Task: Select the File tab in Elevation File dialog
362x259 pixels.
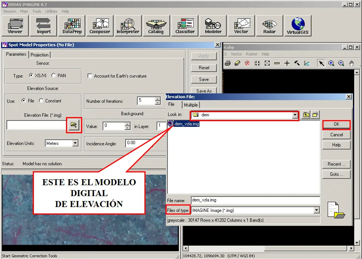Action: tap(171, 104)
